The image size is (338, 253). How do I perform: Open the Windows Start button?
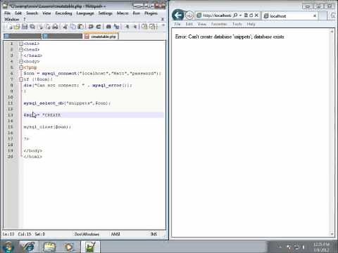coord(8,247)
